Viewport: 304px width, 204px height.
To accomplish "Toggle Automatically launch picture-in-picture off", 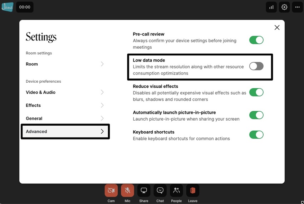I will pyautogui.click(x=256, y=115).
